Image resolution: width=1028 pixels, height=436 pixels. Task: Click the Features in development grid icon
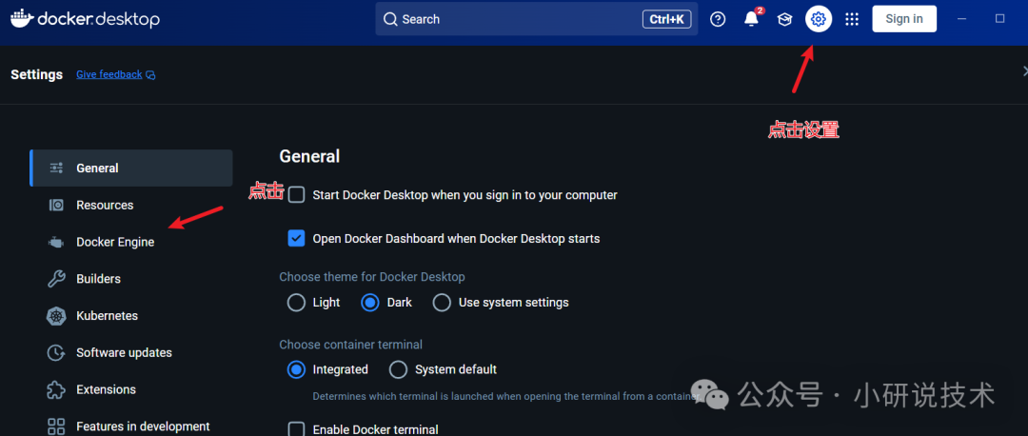[x=56, y=426]
